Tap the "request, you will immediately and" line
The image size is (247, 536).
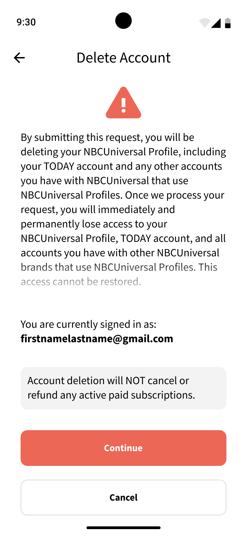tap(98, 210)
